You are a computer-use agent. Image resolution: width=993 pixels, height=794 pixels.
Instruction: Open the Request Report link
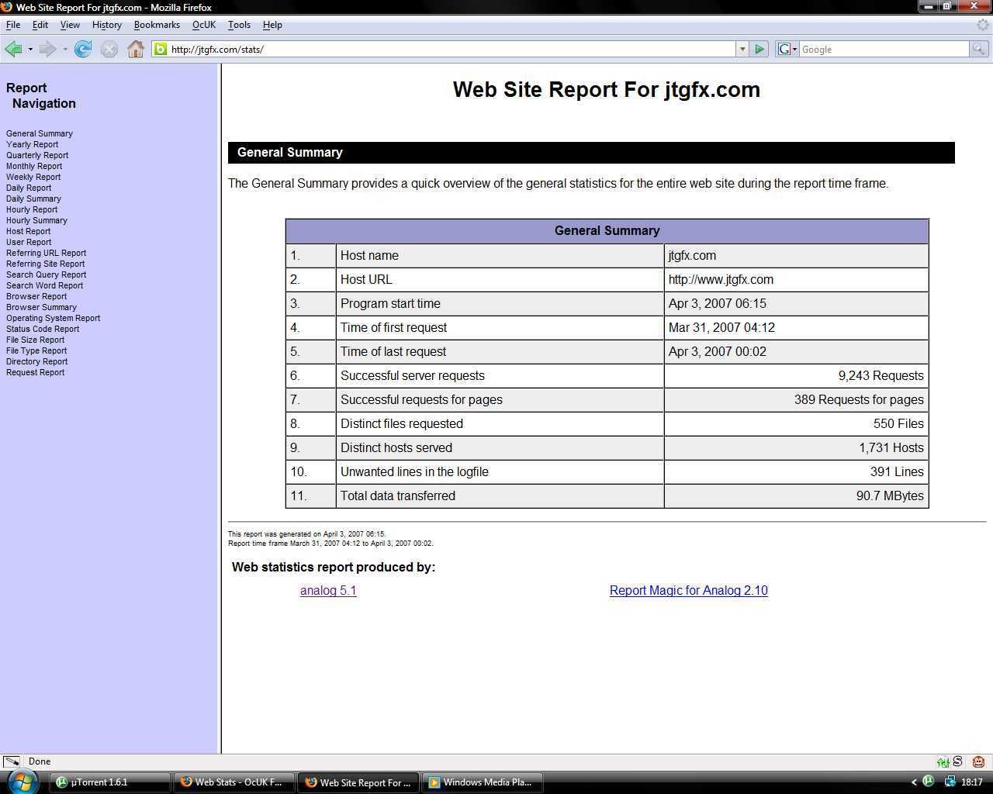tap(35, 372)
